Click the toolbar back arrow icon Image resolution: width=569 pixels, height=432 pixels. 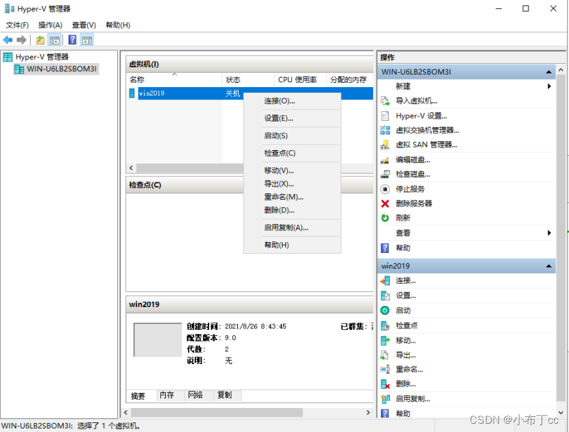[x=8, y=40]
